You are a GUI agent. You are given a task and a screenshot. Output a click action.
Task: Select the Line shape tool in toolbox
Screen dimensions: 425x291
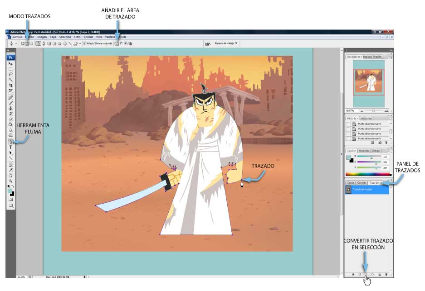coord(10,158)
